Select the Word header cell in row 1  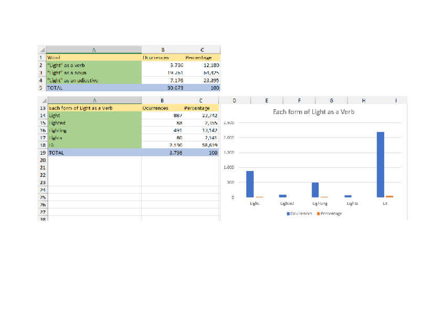94,57
